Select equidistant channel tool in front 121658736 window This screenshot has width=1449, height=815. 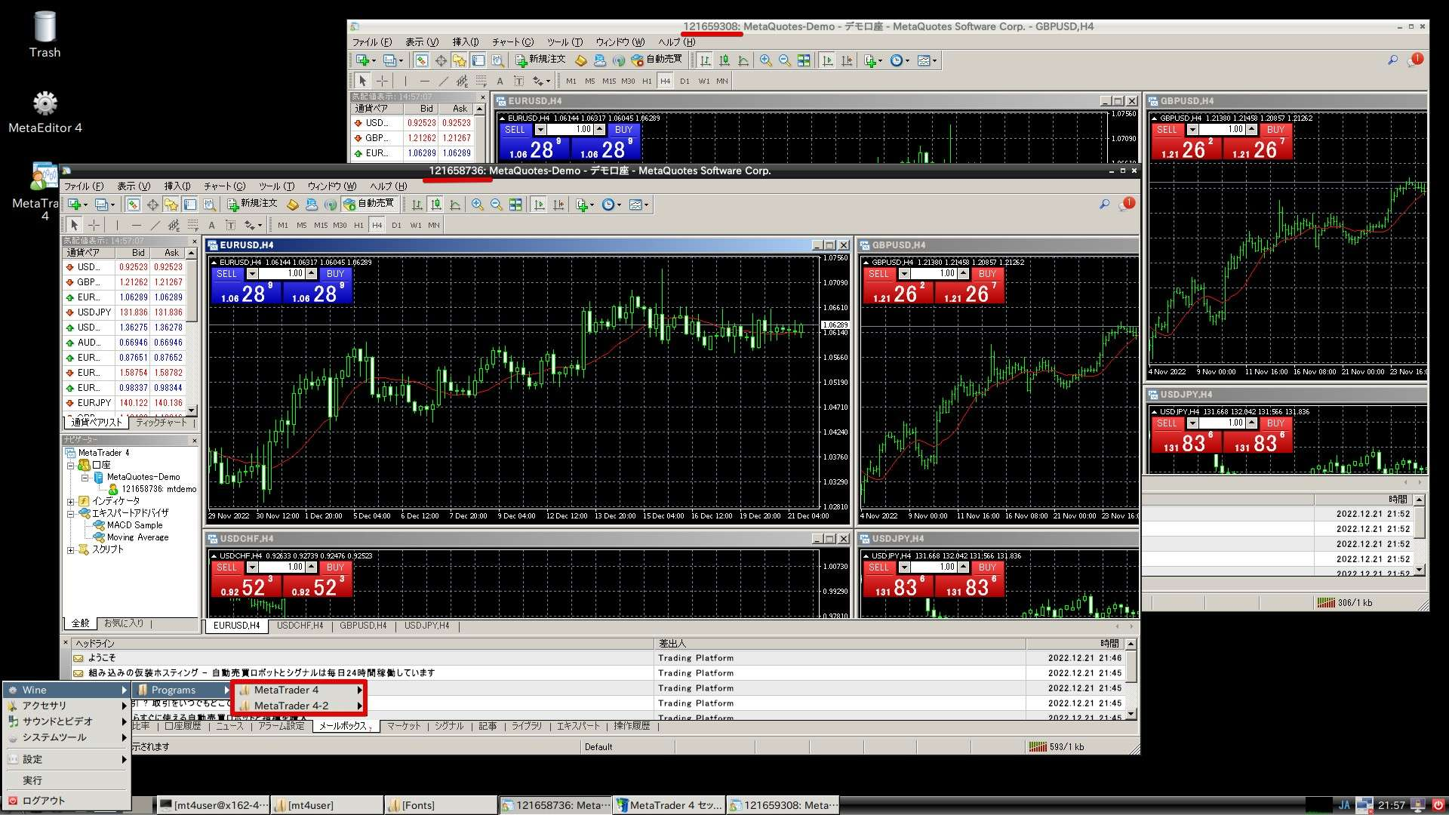174,225
